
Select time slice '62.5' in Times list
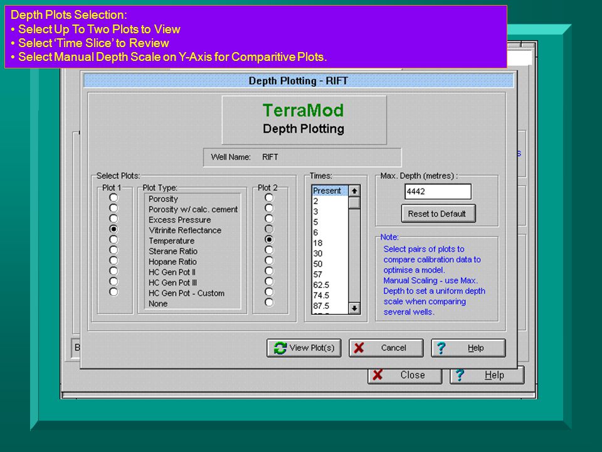point(330,285)
